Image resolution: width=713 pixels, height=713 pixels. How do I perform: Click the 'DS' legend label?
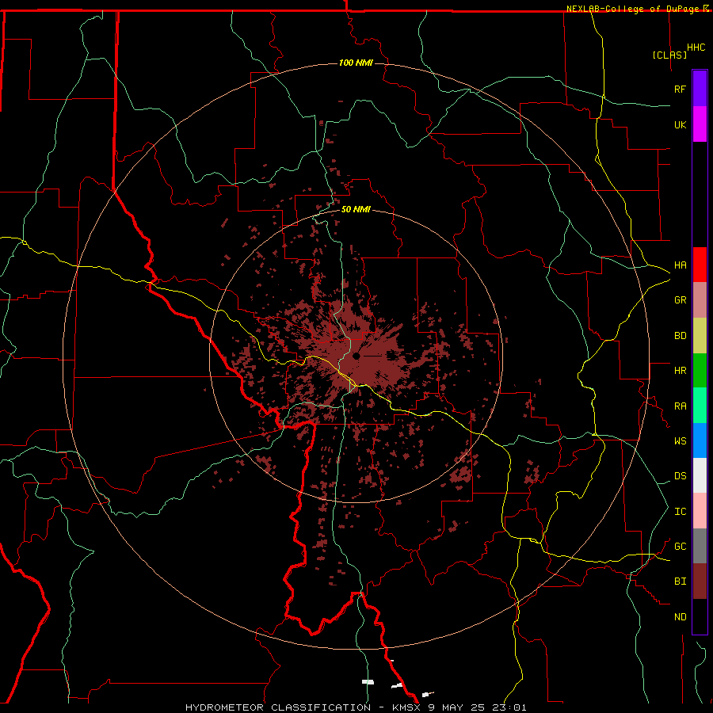(x=680, y=476)
